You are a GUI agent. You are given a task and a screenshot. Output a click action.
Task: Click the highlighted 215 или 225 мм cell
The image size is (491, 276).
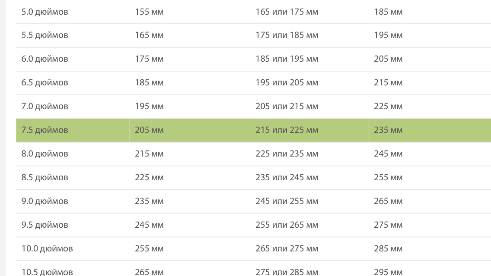[x=287, y=130]
